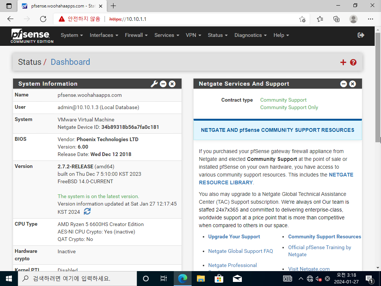Expand the VPN dropdown menu
The image size is (381, 286).
[193, 35]
